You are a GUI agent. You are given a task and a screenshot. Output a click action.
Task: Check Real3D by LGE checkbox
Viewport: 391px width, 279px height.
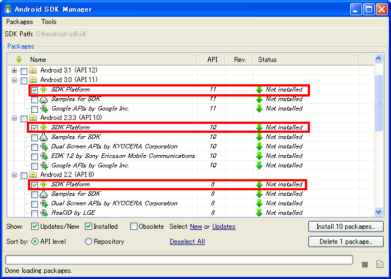pyautogui.click(x=35, y=214)
